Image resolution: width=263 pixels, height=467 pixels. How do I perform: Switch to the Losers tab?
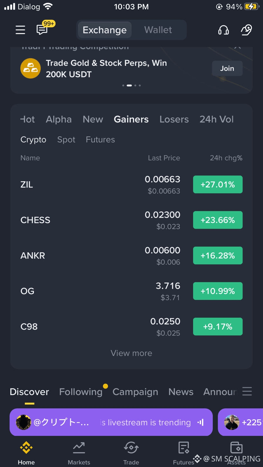174,119
